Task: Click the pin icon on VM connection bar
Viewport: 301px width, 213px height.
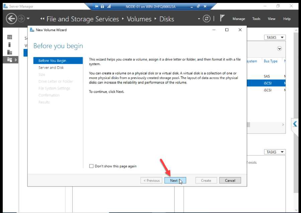Action: (96, 7)
